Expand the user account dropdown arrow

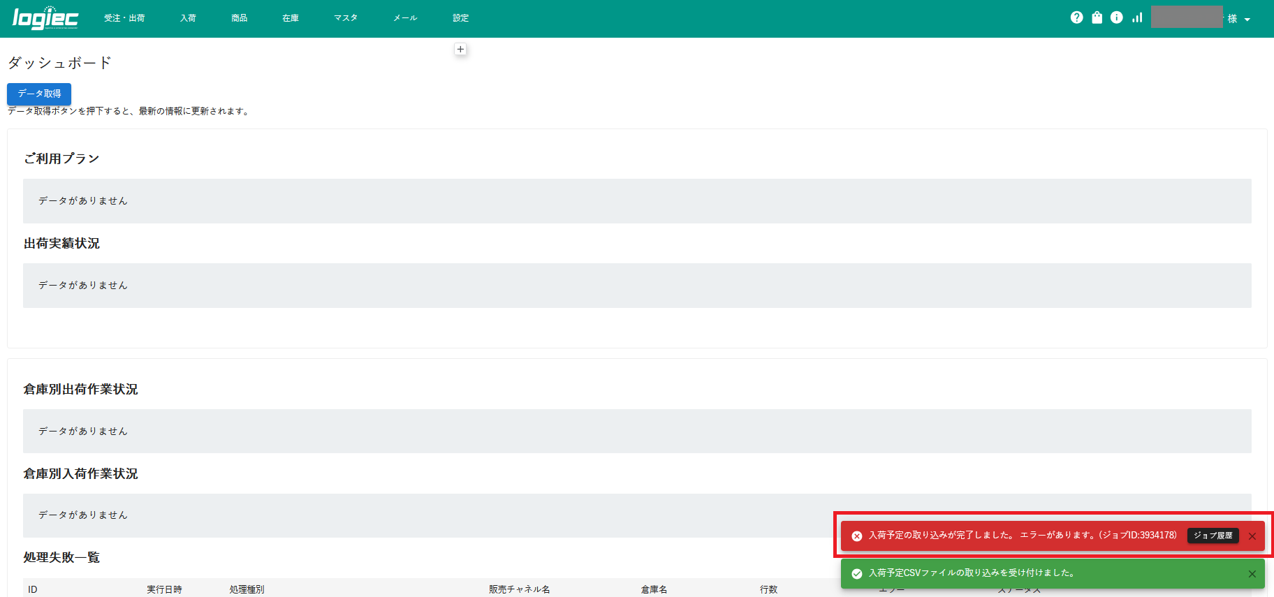pyautogui.click(x=1247, y=20)
